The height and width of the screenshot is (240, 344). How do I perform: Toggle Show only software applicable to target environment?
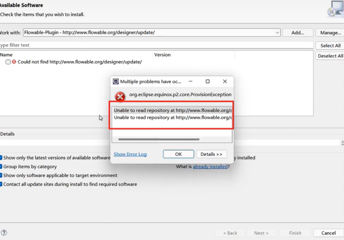(x=1, y=175)
